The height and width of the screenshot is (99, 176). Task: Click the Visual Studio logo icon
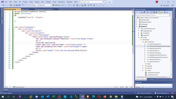click(2, 2)
